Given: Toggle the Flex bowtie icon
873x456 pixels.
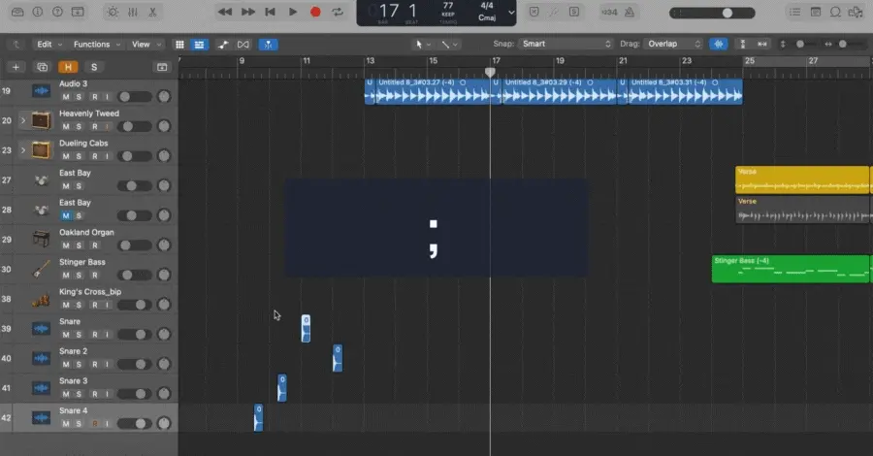Looking at the screenshot, I should click(x=243, y=45).
